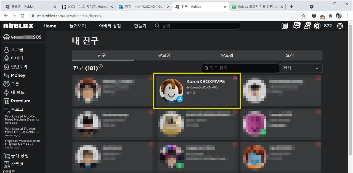Open blog post Meet Nathan Dean
The height and width of the screenshot is (173, 353).
22,119
